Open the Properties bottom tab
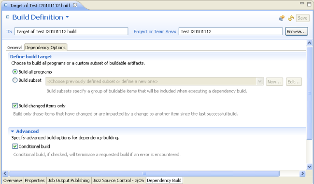This screenshot has height=184, width=314. point(35,181)
